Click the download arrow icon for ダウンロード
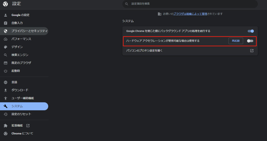The width and height of the screenshot is (267, 141). point(5,90)
